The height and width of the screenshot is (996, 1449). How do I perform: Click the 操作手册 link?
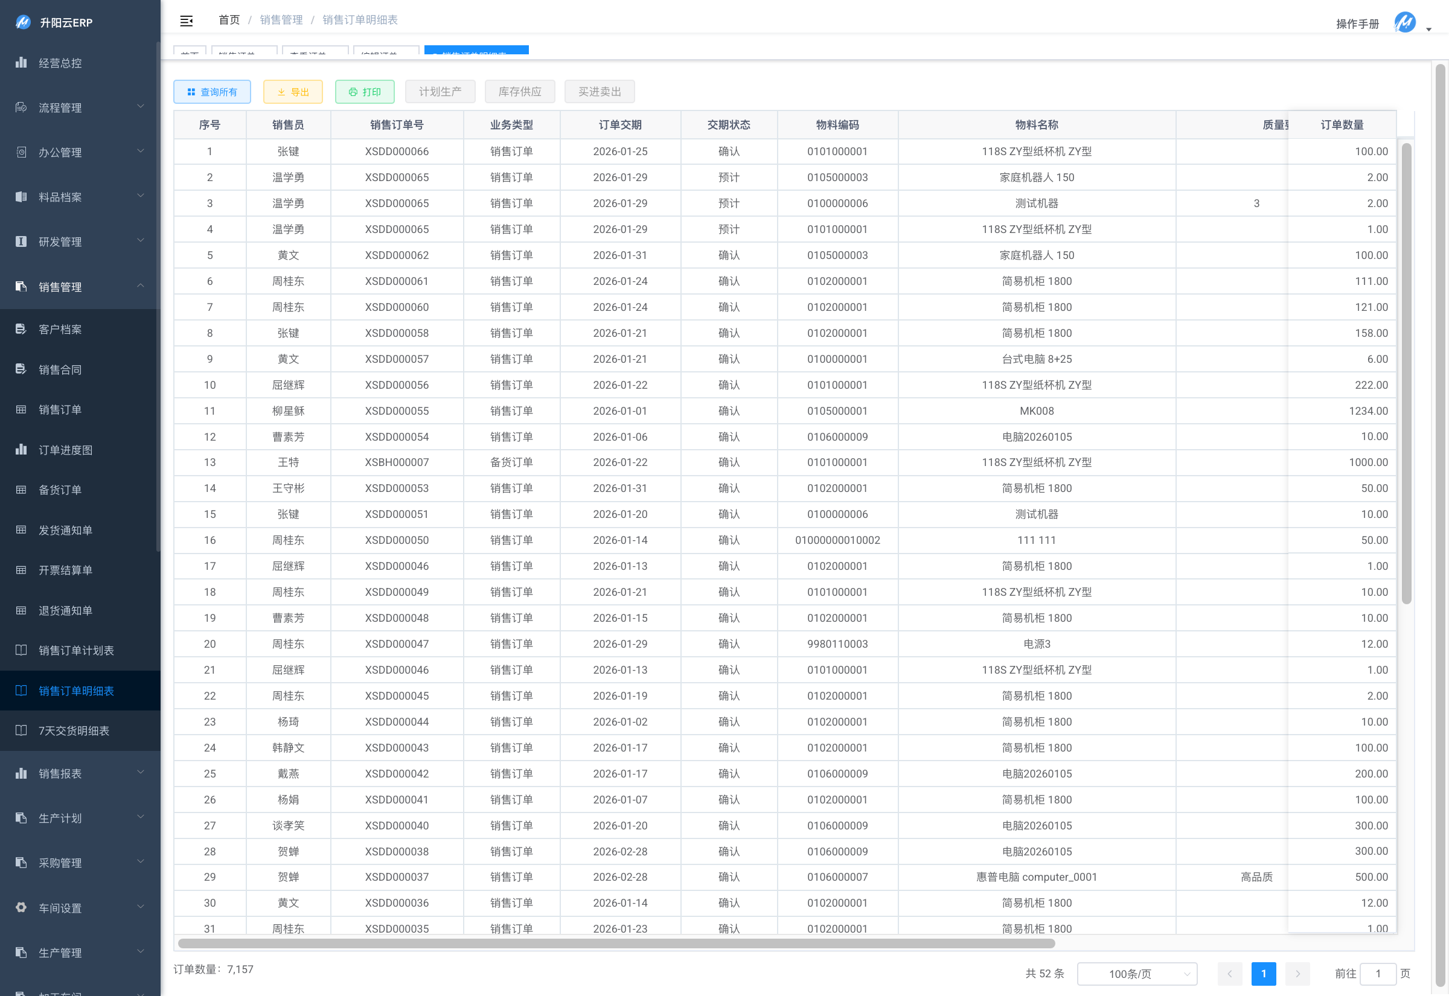[x=1357, y=24]
